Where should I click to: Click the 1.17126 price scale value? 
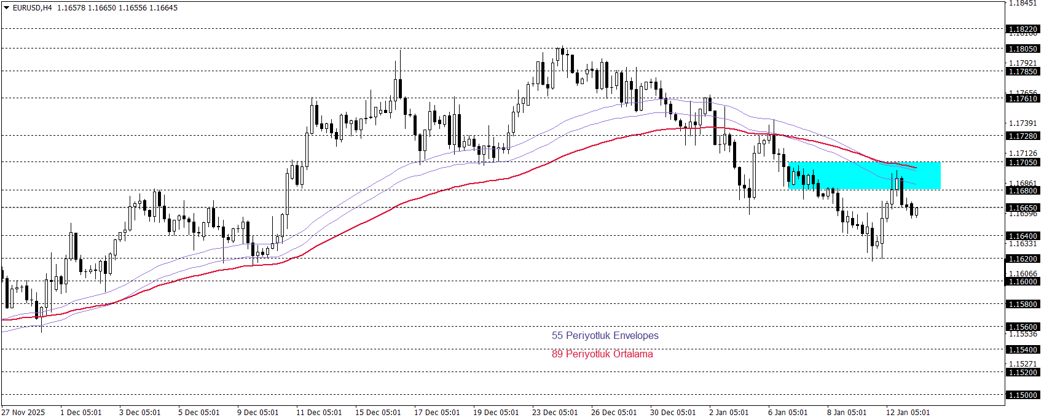[1023, 153]
